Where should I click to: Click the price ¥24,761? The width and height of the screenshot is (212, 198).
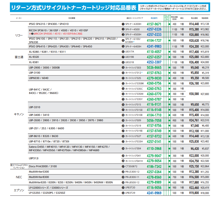click(x=194, y=120)
